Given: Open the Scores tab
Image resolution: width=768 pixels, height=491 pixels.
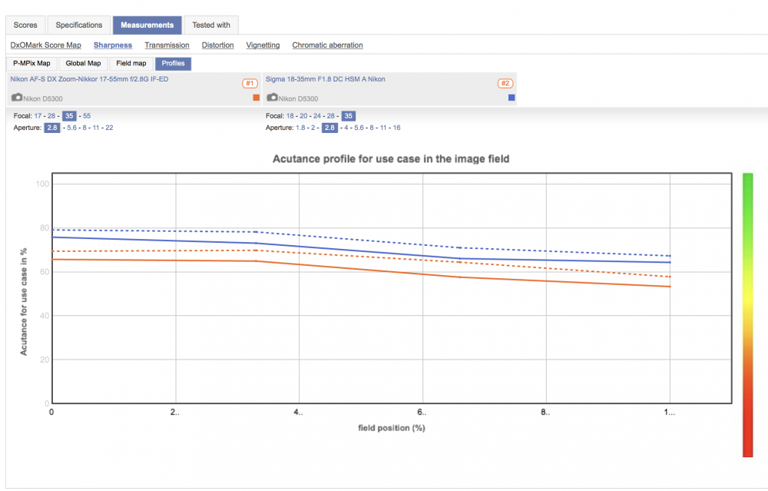Looking at the screenshot, I should click(25, 25).
